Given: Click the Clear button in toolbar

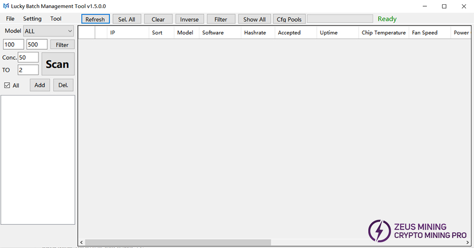Looking at the screenshot, I should 158,19.
